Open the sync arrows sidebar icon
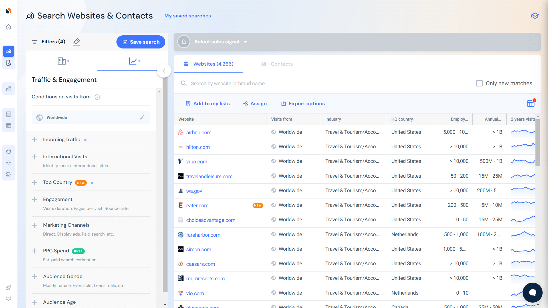Image resolution: width=548 pixels, height=308 pixels. pyautogui.click(x=9, y=163)
